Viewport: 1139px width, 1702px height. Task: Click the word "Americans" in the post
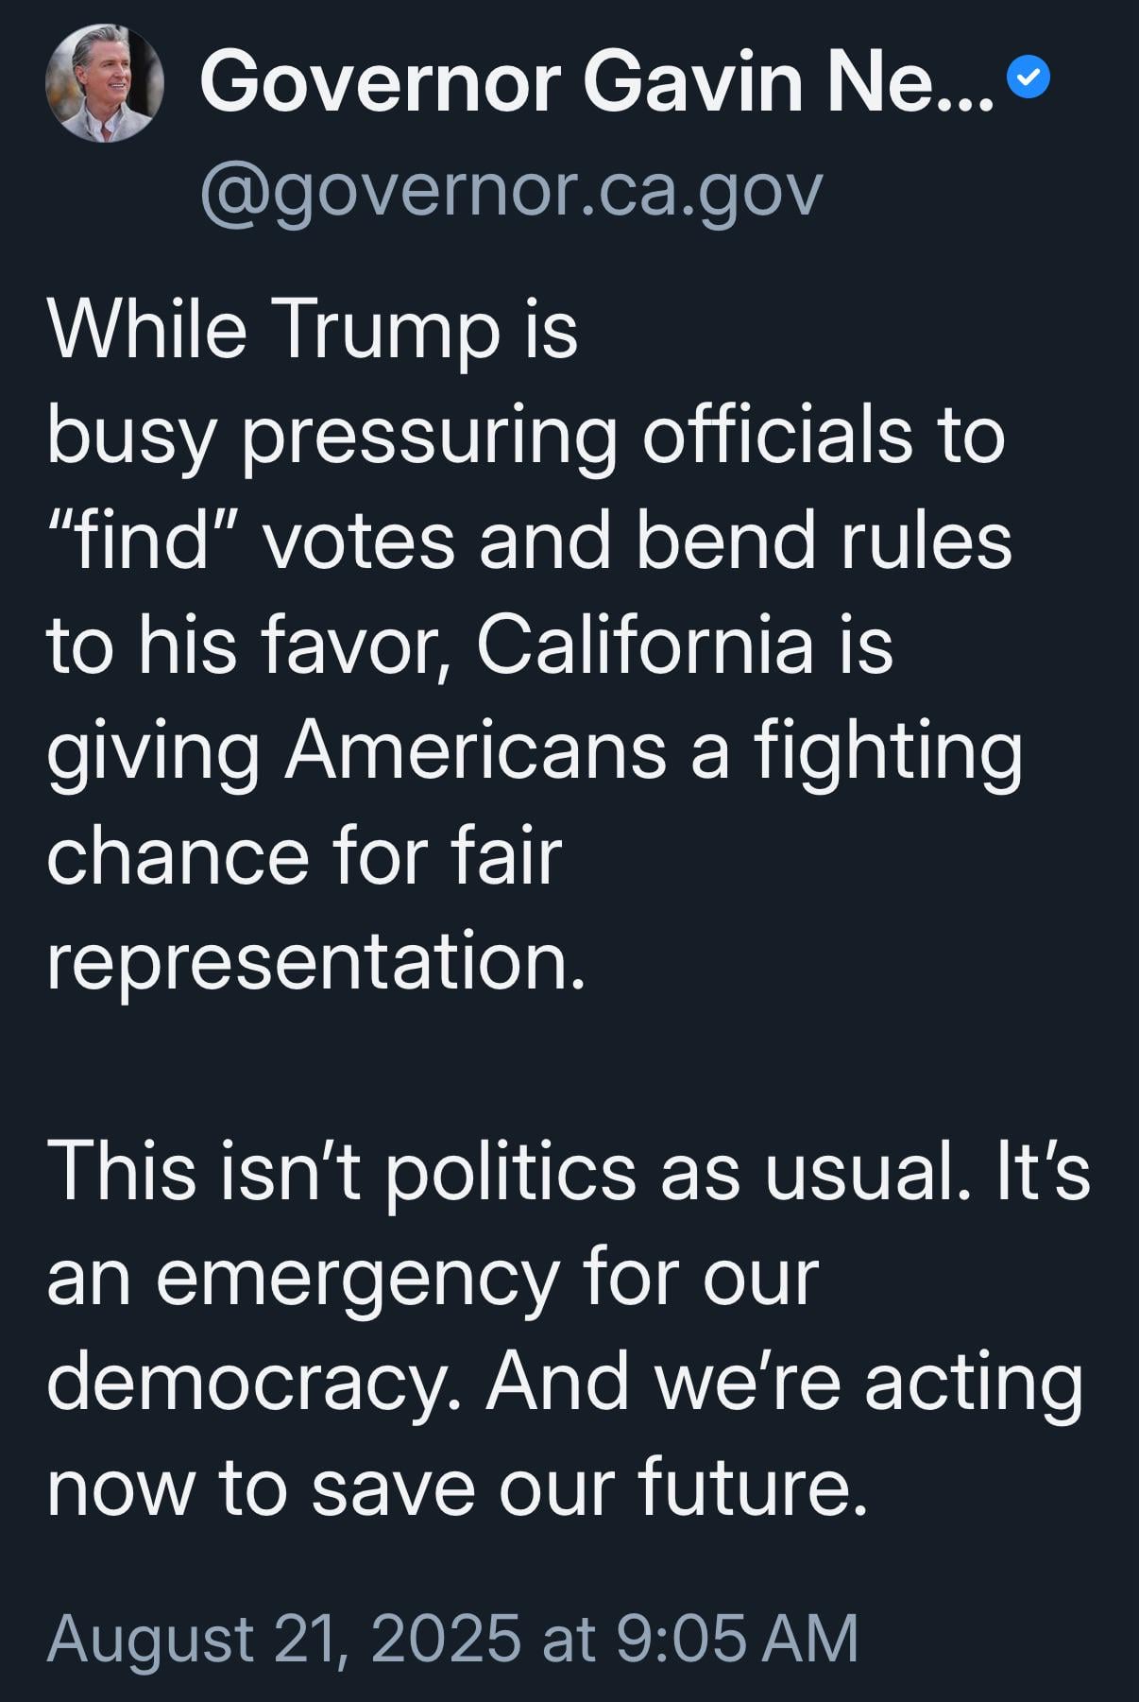point(476,750)
